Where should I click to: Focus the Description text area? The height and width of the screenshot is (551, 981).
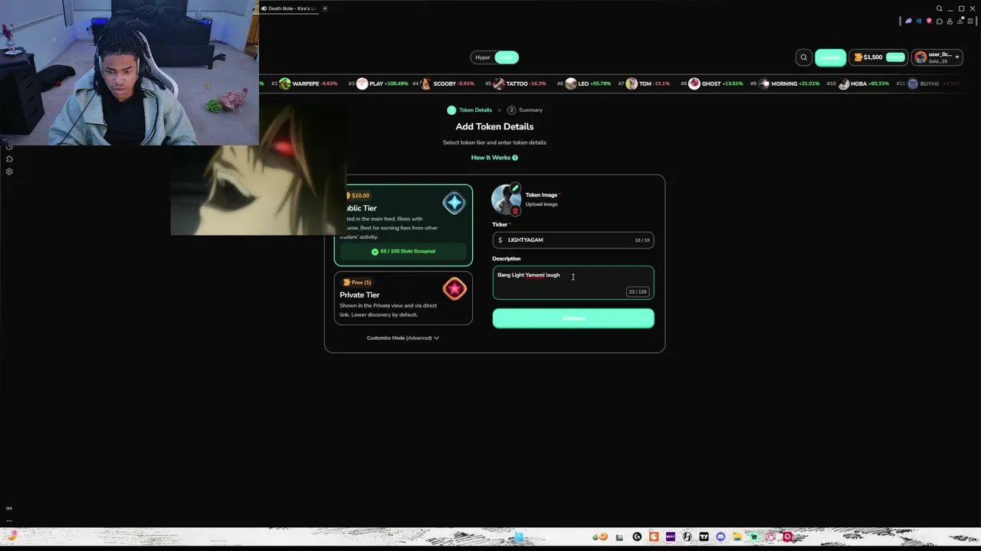click(573, 282)
